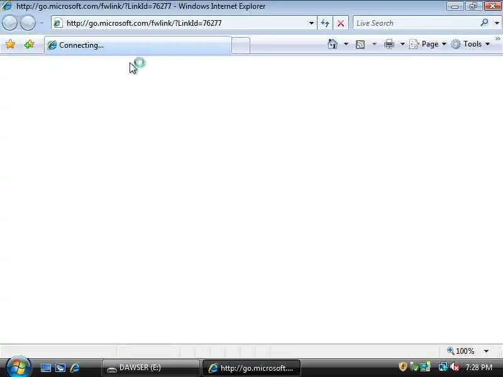Click the zoom level 100% button

pyautogui.click(x=461, y=351)
